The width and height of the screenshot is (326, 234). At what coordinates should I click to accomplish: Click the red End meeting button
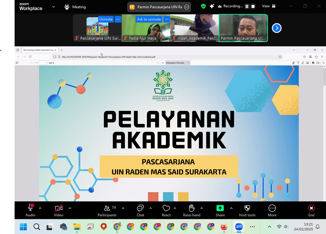311,210
